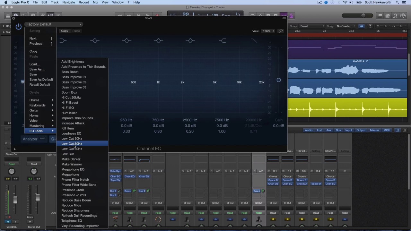Open the Note Pads icon

pos(388,16)
